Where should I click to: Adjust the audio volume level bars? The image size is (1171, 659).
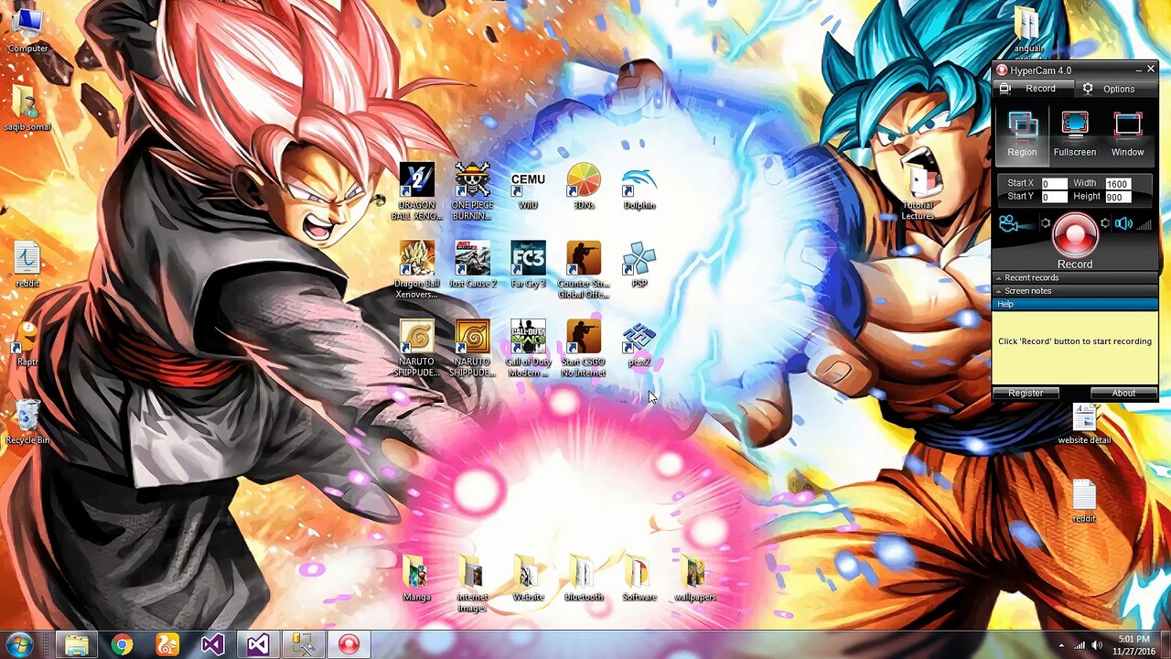[1144, 224]
